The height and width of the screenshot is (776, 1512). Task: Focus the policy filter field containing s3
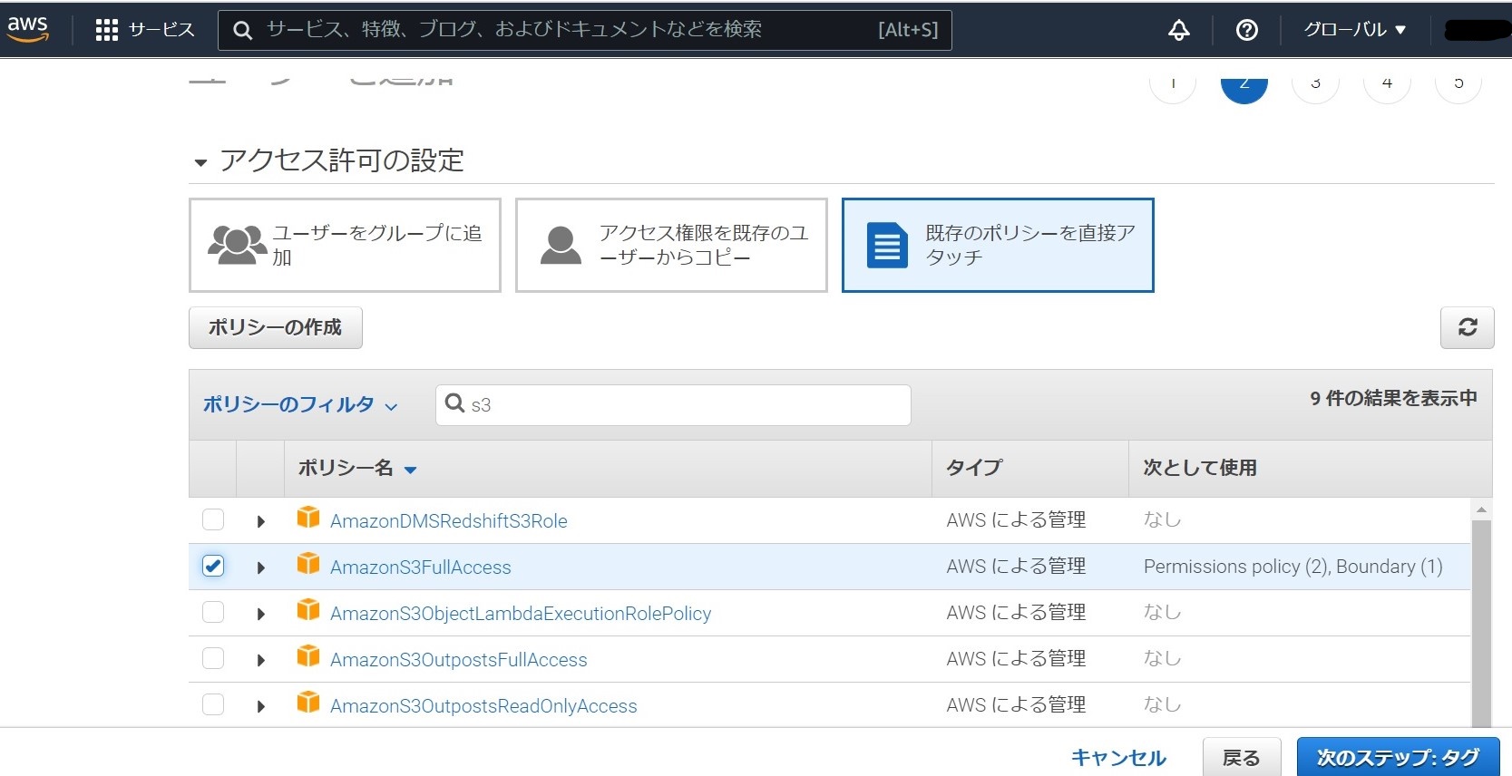[673, 404]
